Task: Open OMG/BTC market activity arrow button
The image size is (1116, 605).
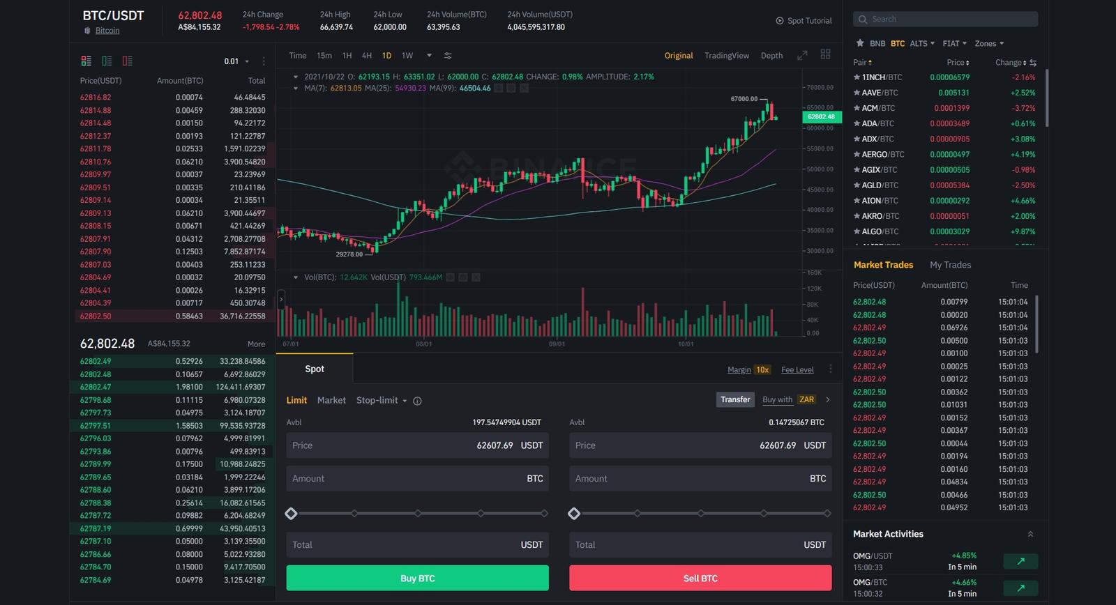Action: [x=1020, y=588]
